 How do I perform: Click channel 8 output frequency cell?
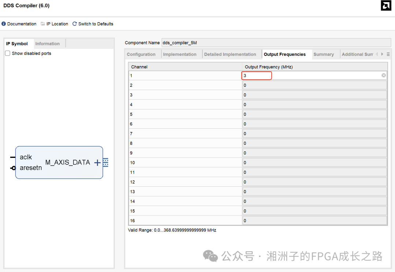click(315, 143)
